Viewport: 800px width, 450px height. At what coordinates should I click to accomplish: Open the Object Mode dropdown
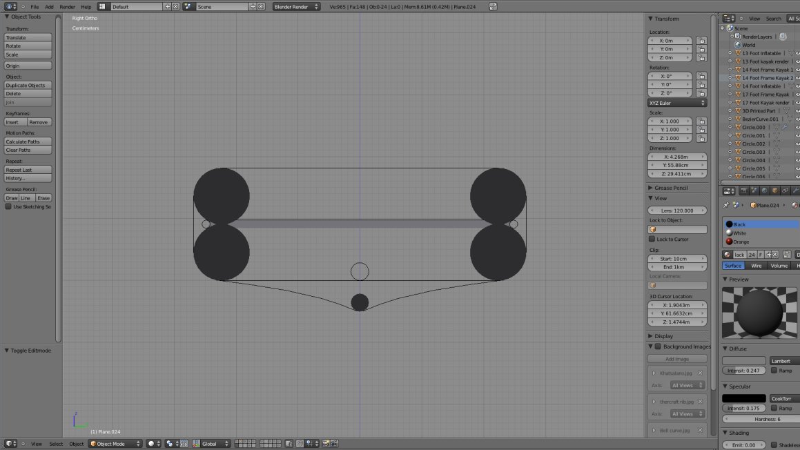point(115,444)
